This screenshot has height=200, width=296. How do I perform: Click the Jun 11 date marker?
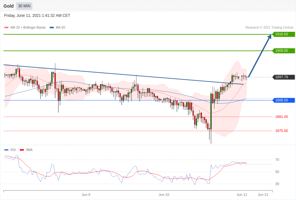[242, 195]
